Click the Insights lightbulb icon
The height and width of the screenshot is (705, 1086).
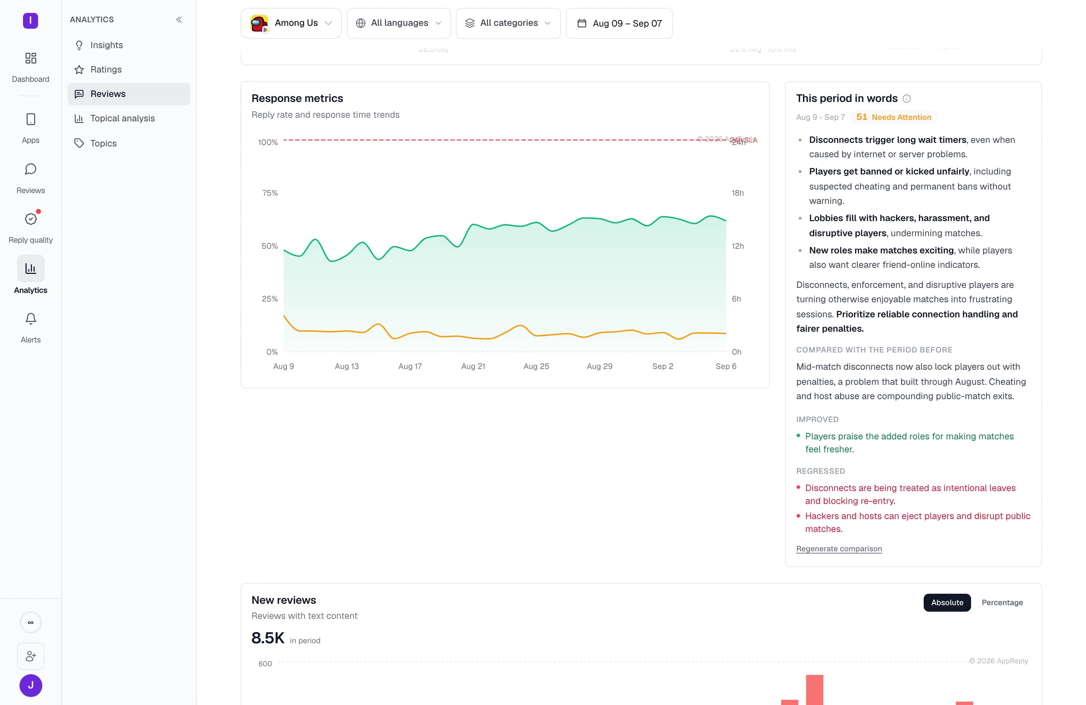(79, 45)
